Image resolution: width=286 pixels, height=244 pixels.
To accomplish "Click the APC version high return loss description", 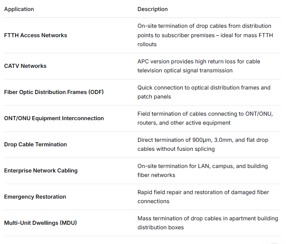I will (199, 66).
